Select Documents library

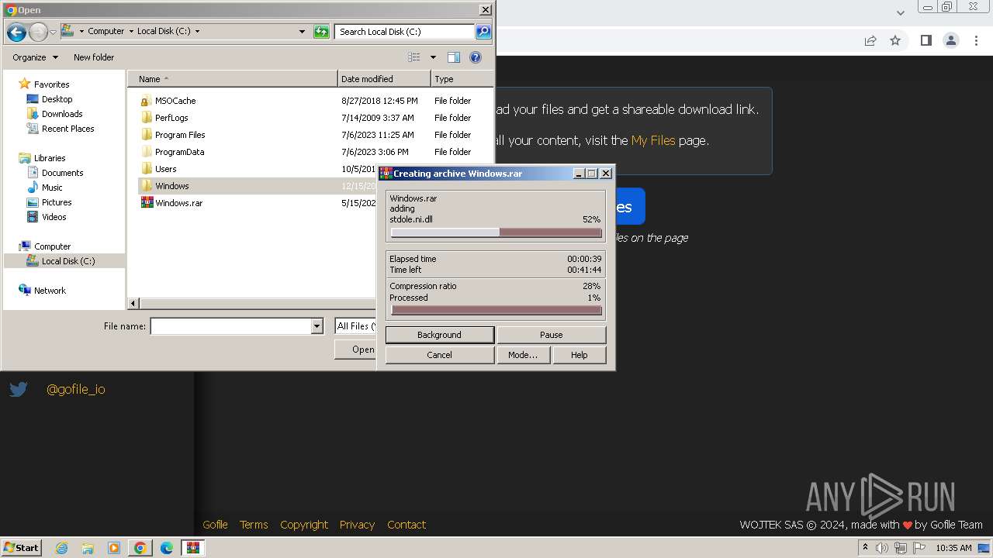coord(62,173)
